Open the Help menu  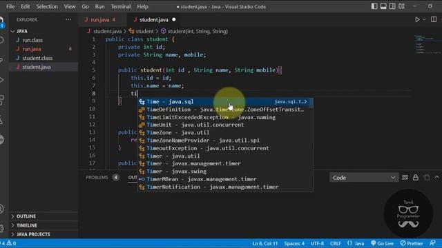click(x=142, y=6)
